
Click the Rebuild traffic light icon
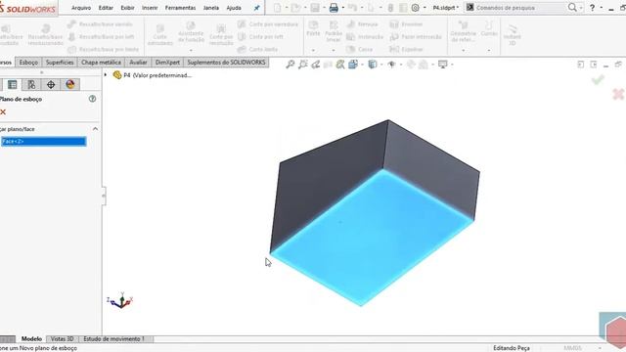pos(391,8)
